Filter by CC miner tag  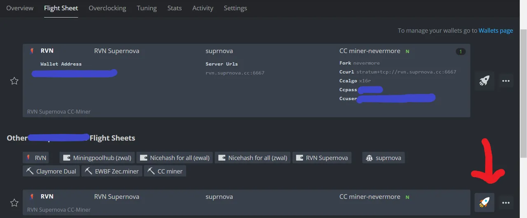click(x=165, y=171)
